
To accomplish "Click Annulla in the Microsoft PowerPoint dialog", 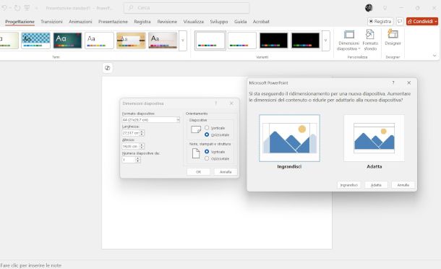I will point(403,185).
